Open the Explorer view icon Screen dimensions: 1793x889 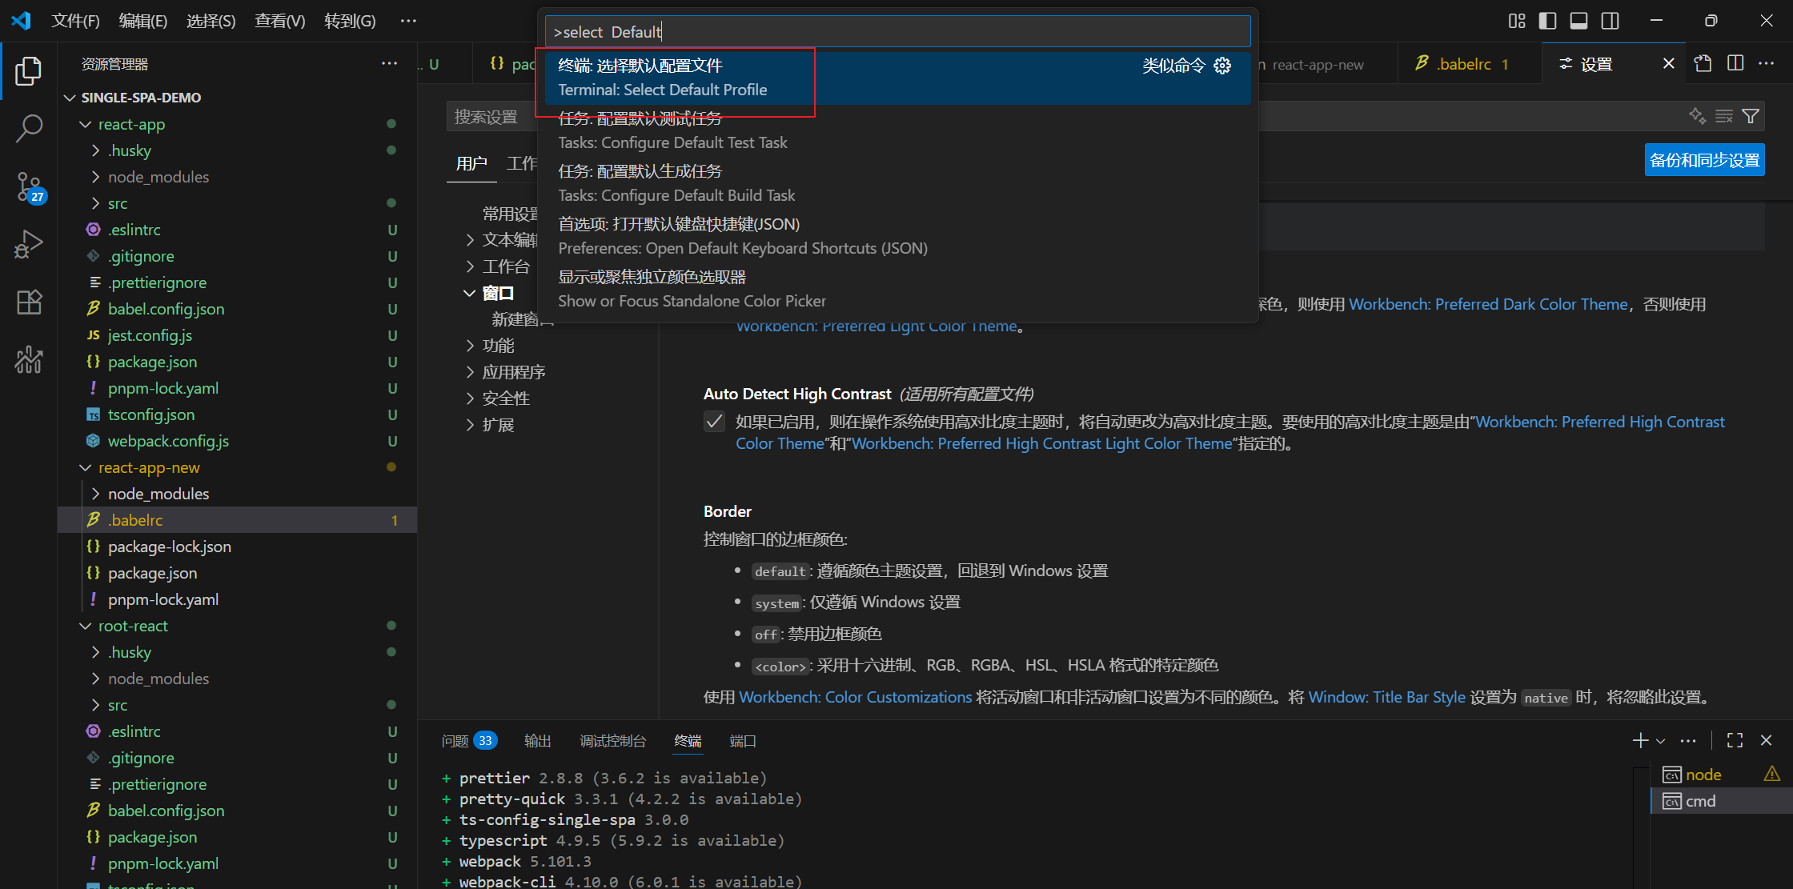point(29,70)
